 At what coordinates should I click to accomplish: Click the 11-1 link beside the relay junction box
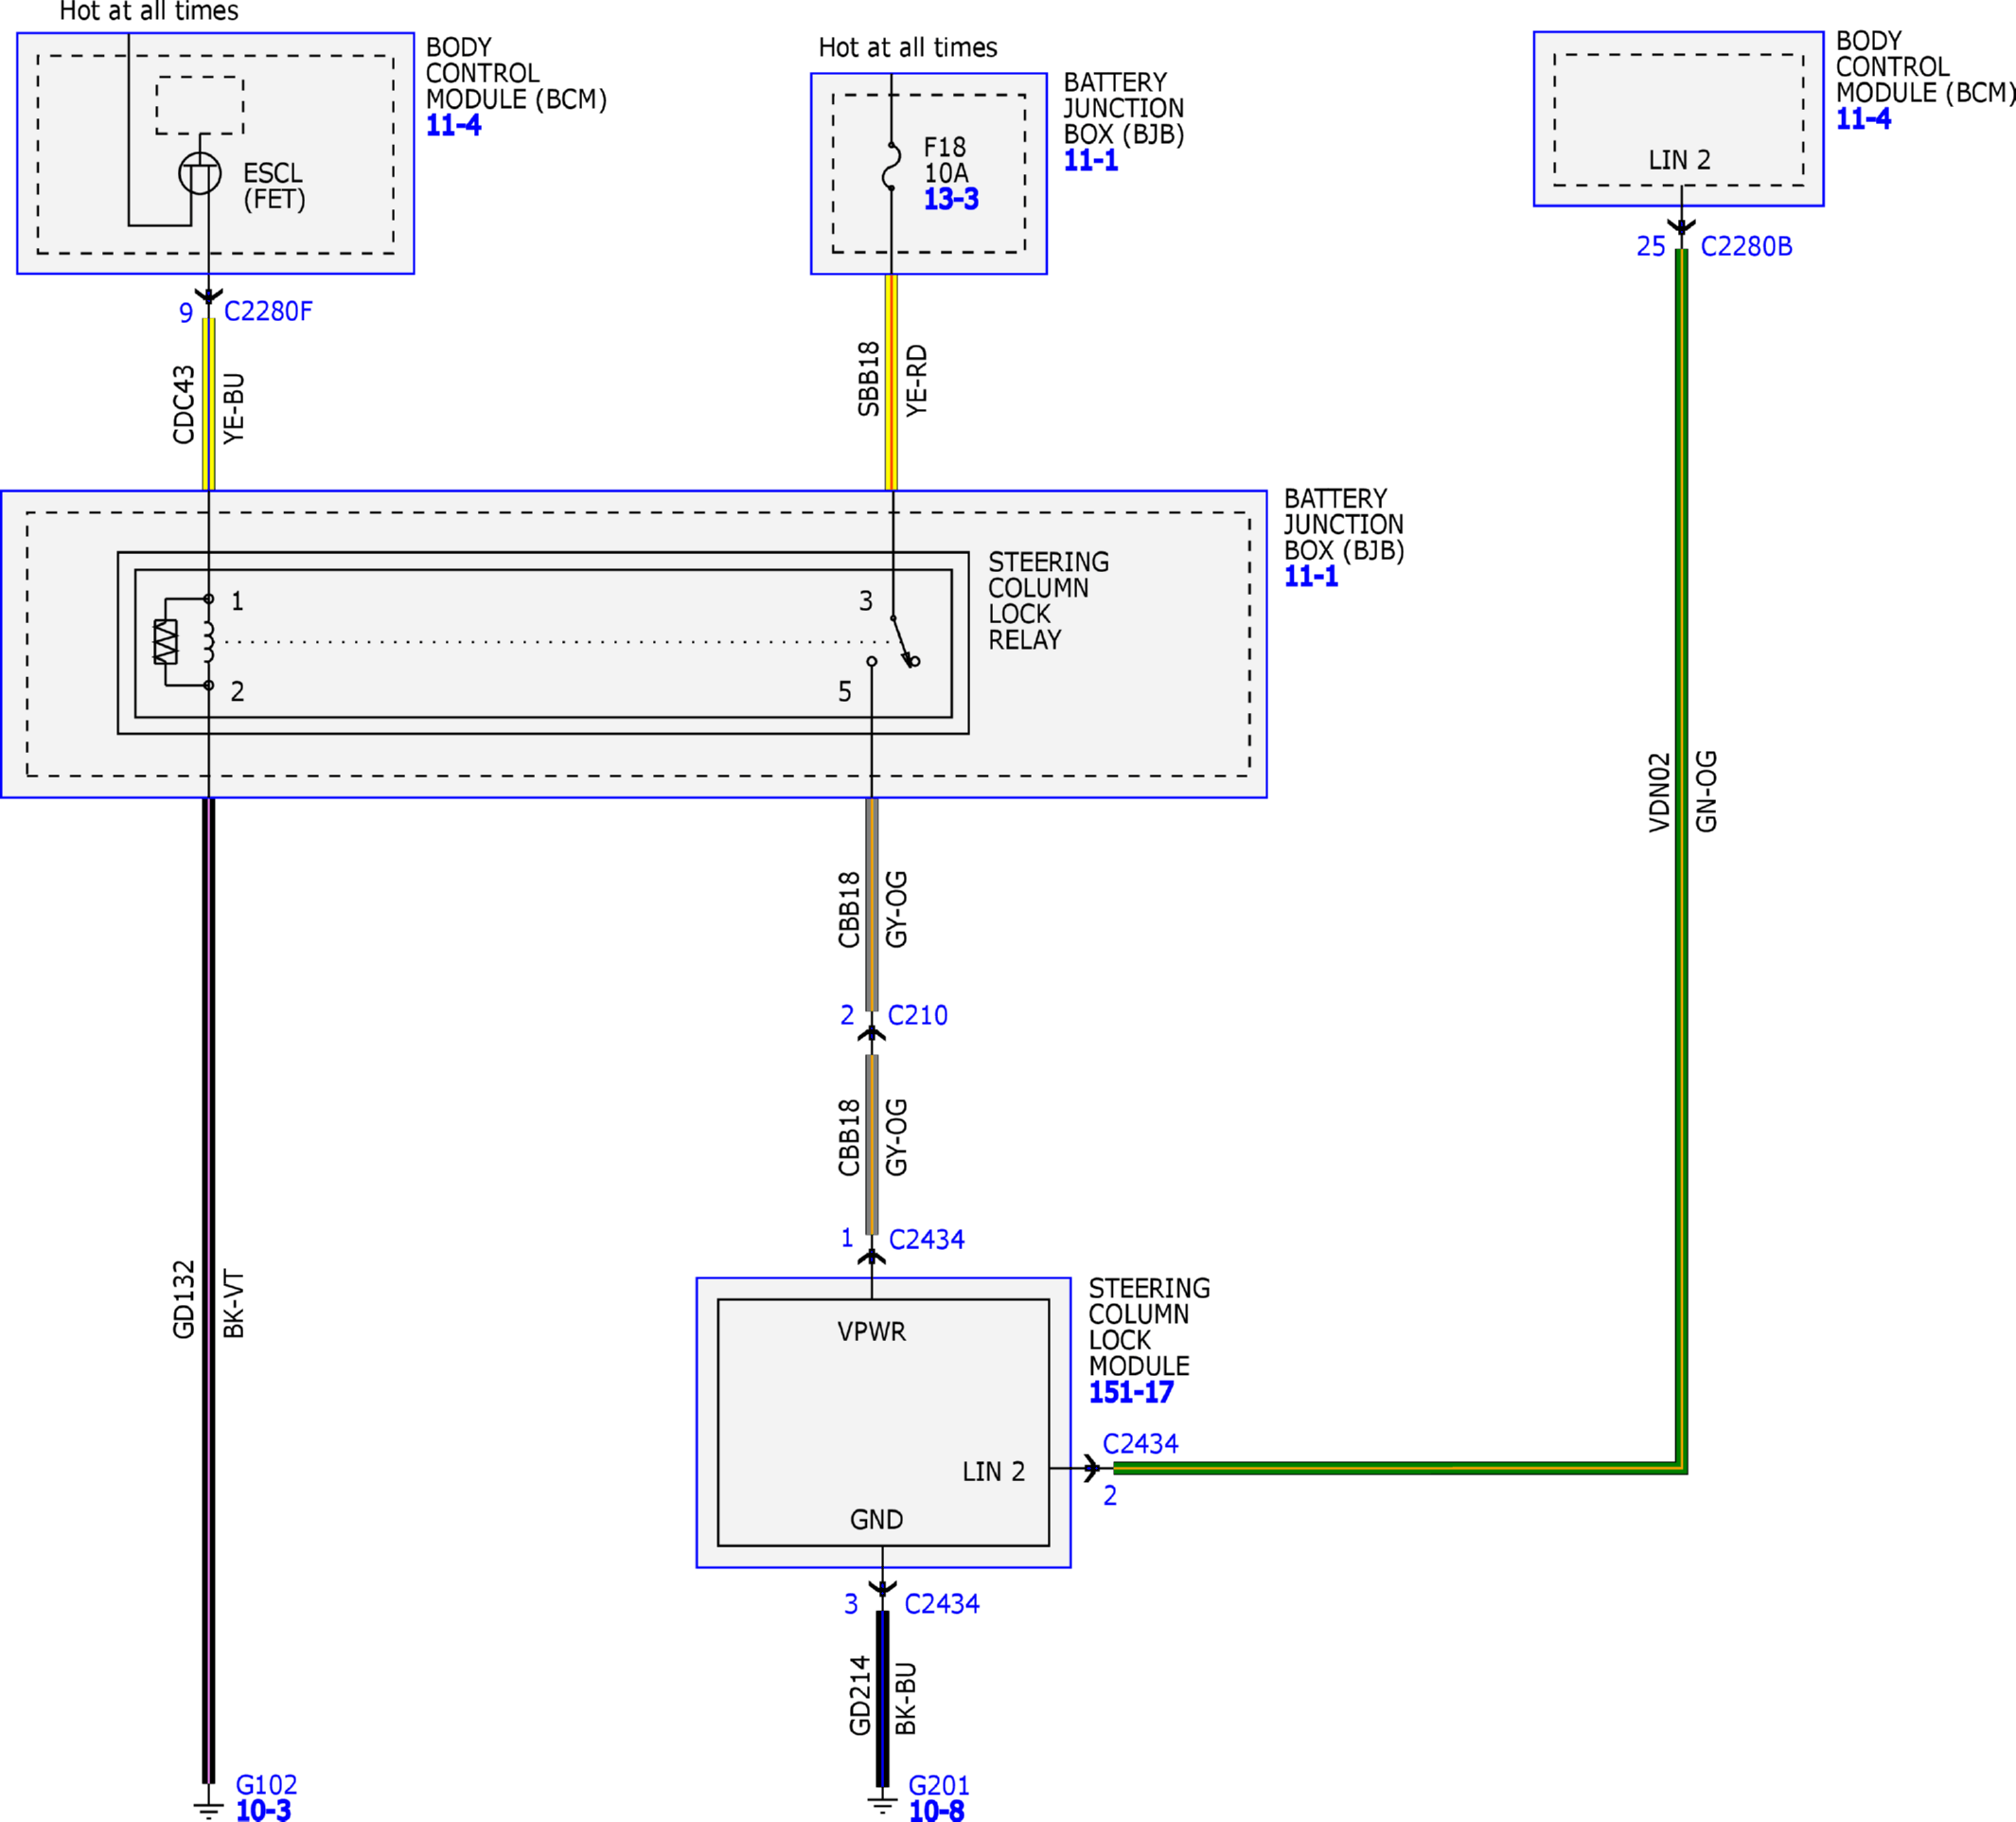[x=1311, y=577]
